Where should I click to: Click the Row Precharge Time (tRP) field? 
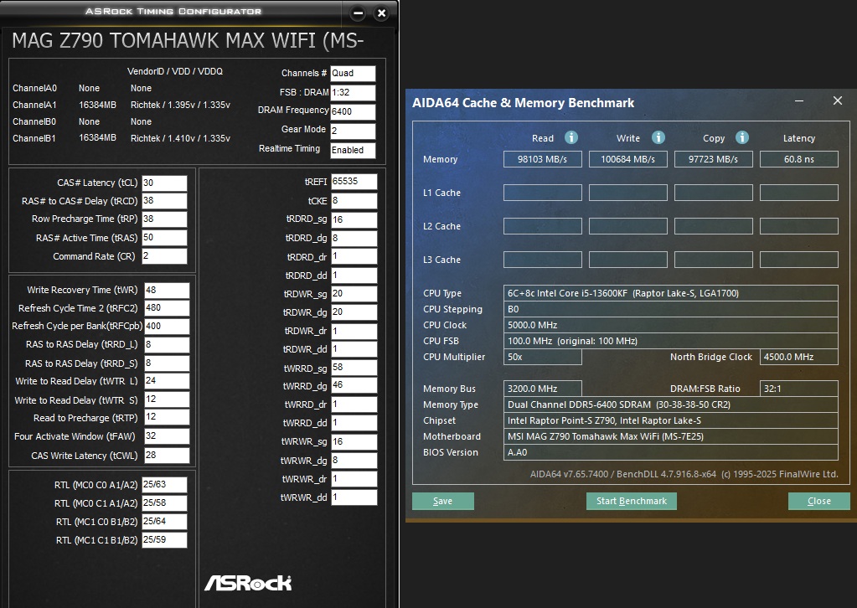pyautogui.click(x=164, y=219)
